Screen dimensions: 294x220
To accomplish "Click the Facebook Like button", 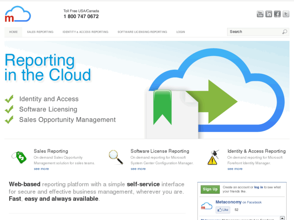I will pos(223,210).
